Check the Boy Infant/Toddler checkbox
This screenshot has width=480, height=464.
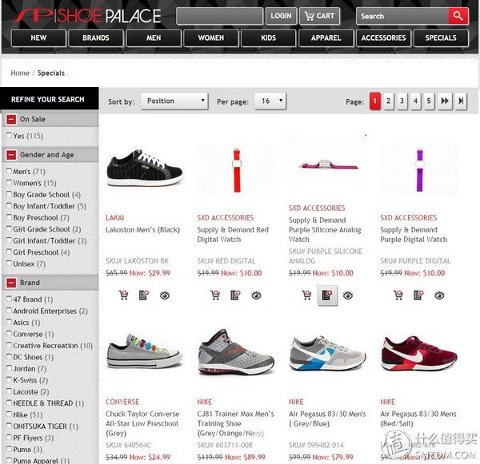(9, 206)
